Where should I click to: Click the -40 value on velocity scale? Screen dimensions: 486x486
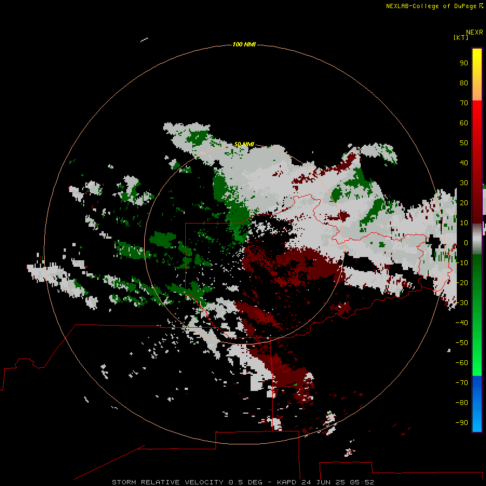point(462,323)
